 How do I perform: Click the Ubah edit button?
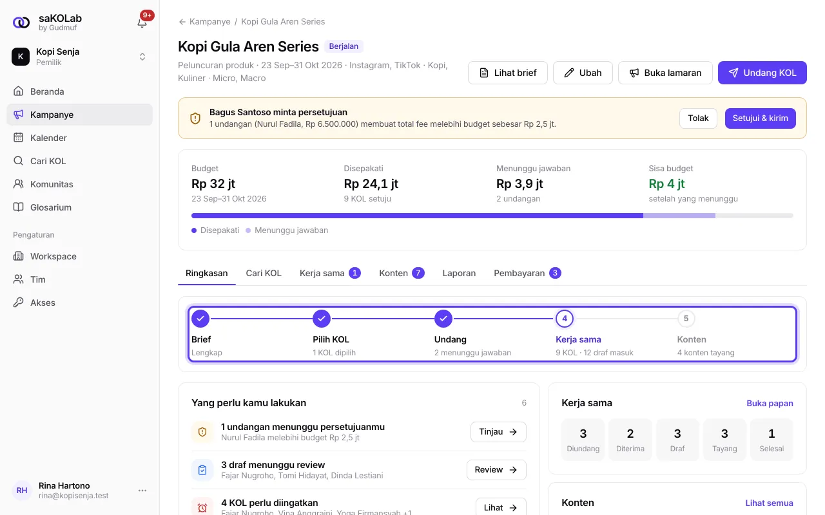pos(583,73)
